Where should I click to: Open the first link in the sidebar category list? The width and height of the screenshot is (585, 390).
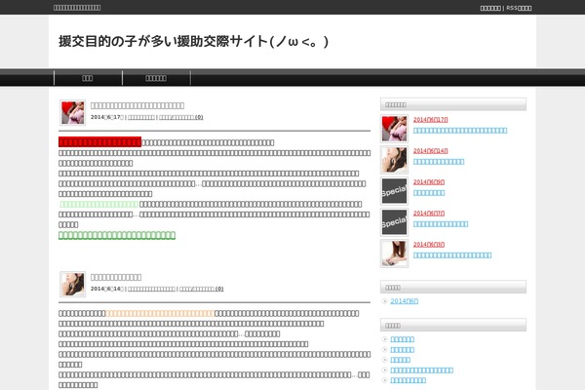point(402,339)
